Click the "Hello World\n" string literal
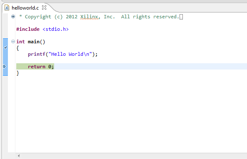Screen dimensions: 247x159 coord(70,54)
